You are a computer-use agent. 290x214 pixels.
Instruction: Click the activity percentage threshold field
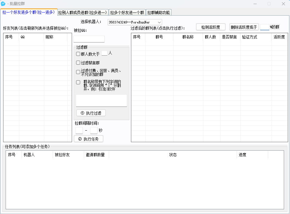click(264, 27)
